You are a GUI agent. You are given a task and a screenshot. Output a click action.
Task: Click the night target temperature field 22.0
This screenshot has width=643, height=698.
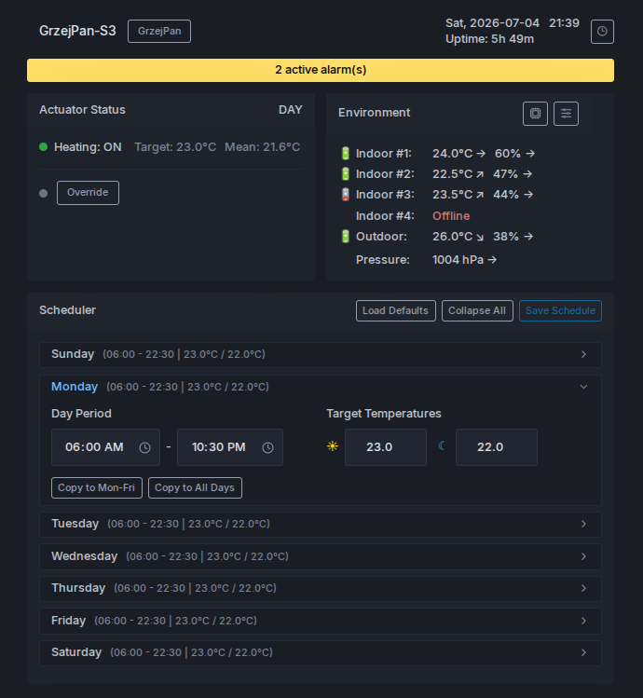coord(497,447)
